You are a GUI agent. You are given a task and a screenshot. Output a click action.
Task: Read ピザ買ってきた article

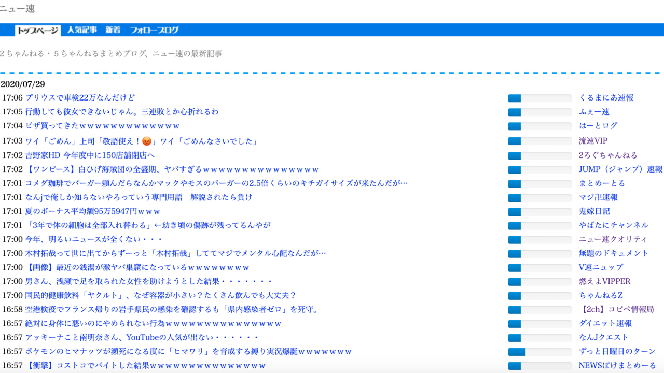102,126
